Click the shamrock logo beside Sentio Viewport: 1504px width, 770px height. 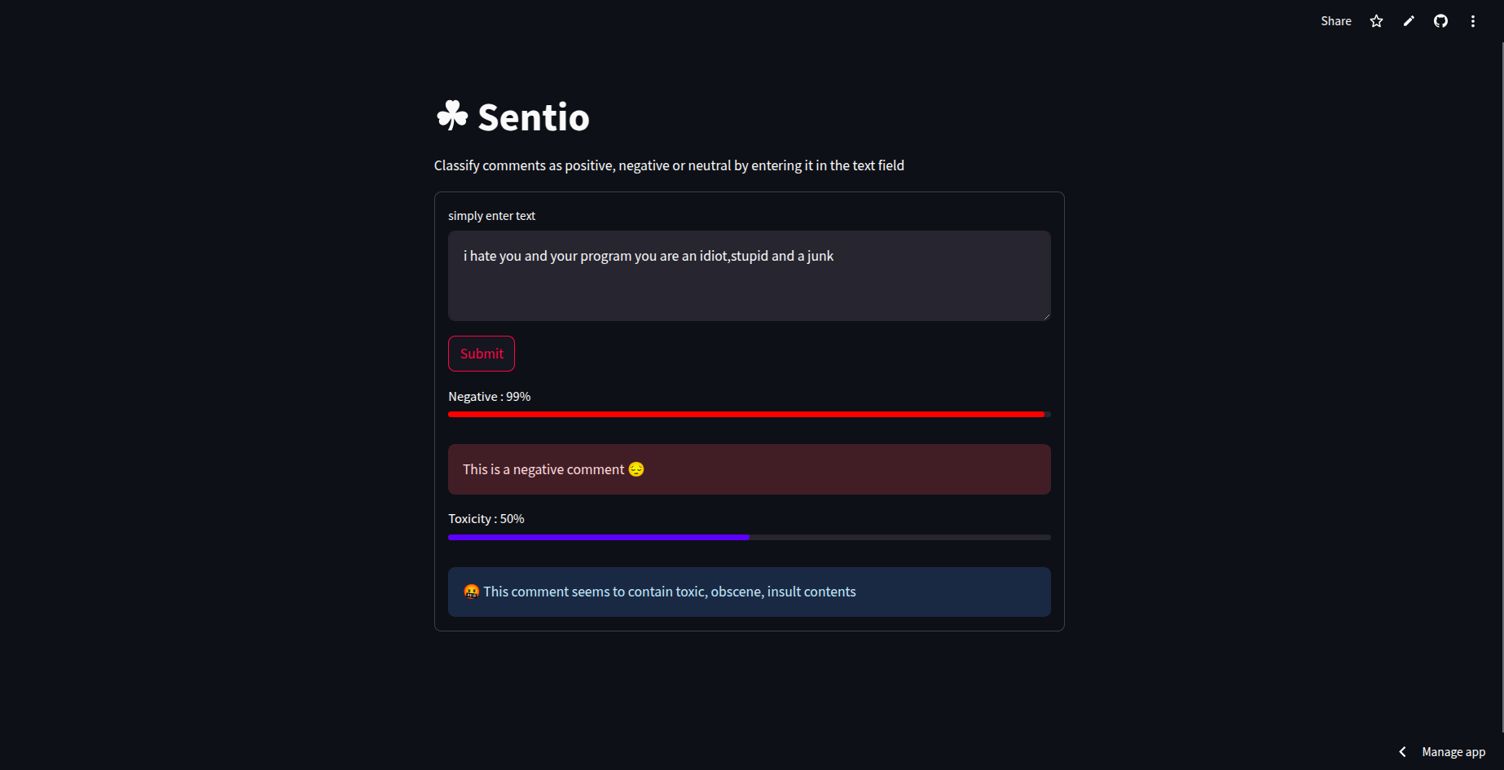[x=452, y=116]
